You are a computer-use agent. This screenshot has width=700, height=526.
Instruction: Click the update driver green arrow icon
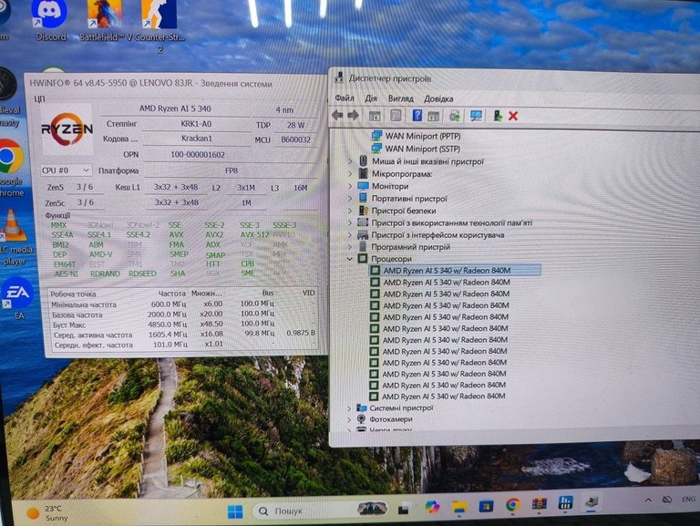coord(498,116)
